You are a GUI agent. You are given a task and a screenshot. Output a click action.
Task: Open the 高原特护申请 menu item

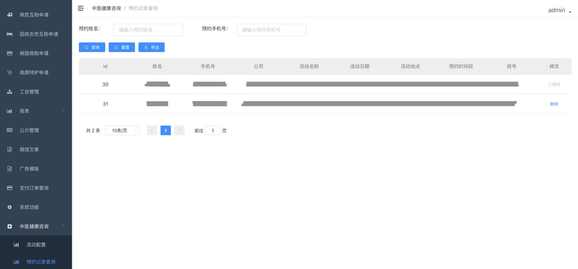(35, 73)
